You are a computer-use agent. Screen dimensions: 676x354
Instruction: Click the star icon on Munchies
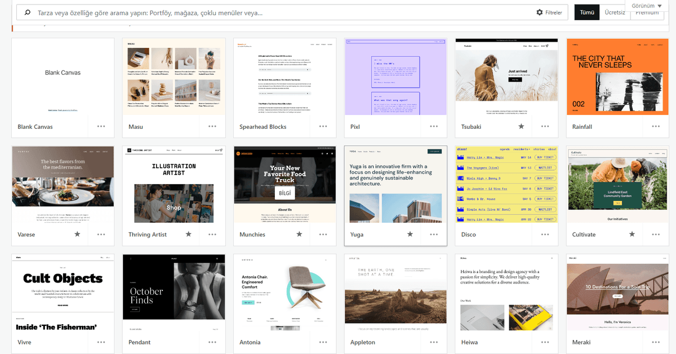coord(299,234)
